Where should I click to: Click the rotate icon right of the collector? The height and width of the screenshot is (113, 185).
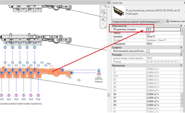[x=79, y=80]
